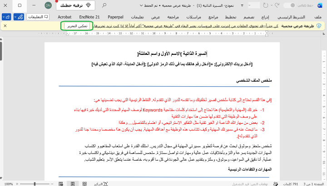This screenshot has height=186, width=327.
Task: Click the black paragraph starting شخص متحفز
Action: (176, 153)
